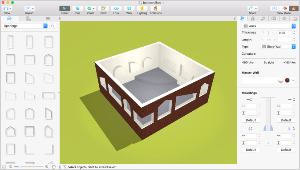Viewport: 300px width, 170px height.
Task: Activate the Walk tool
Action: point(129,8)
